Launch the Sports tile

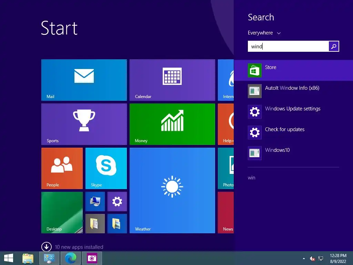point(84,124)
